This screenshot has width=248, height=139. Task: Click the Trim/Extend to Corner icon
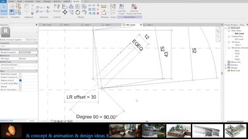pyautogui.click(x=84, y=12)
